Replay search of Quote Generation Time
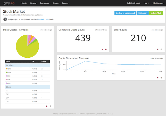Image resolution: width=166 pixels, height=116 pixels. [x=158, y=78]
